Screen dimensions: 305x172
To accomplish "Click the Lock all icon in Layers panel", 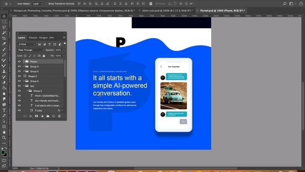I will pyautogui.click(x=44, y=56).
